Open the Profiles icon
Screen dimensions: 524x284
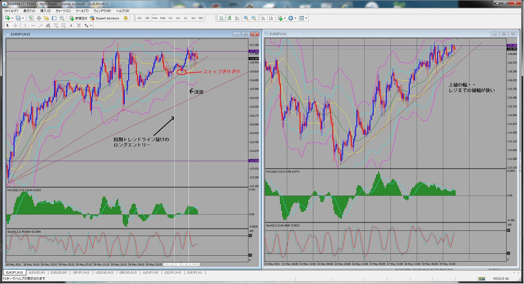(x=18, y=18)
